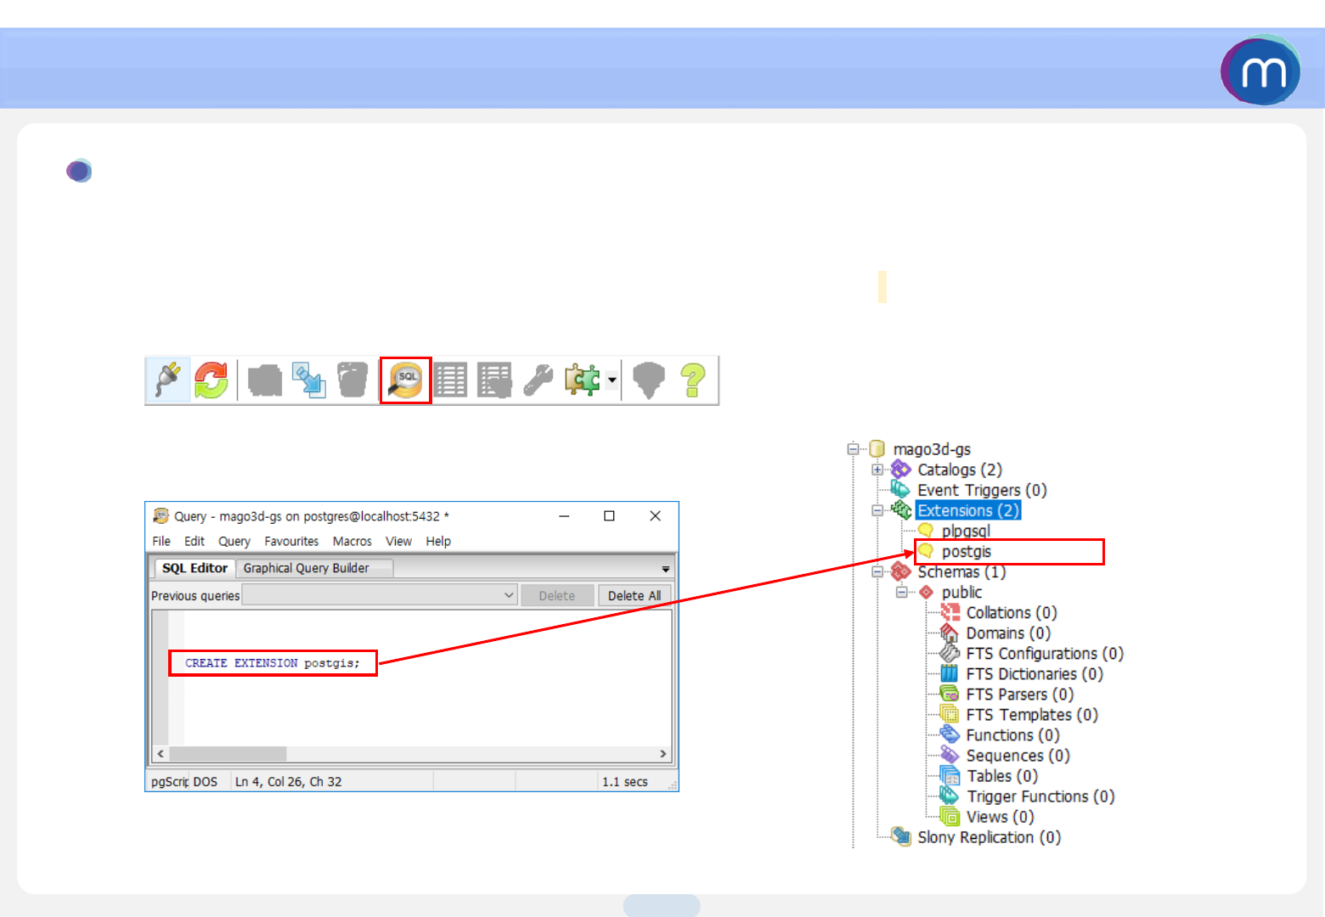This screenshot has height=917, width=1325.
Task: Click into the CREATE EXTENSION postgis statement
Action: tap(273, 663)
